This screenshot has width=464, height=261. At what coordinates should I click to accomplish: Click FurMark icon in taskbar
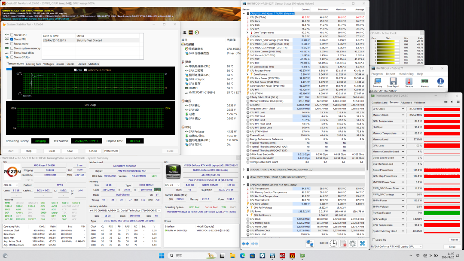(x=292, y=256)
